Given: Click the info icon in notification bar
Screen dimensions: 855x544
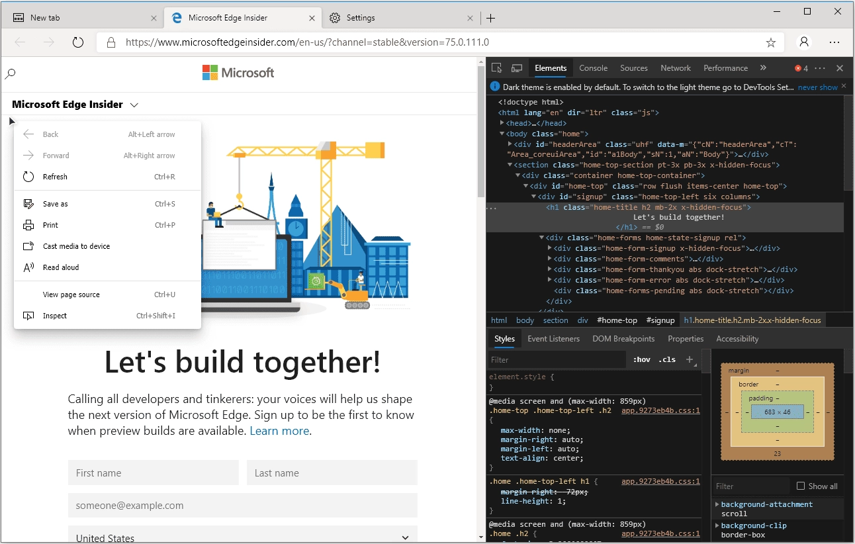Looking at the screenshot, I should (x=495, y=87).
